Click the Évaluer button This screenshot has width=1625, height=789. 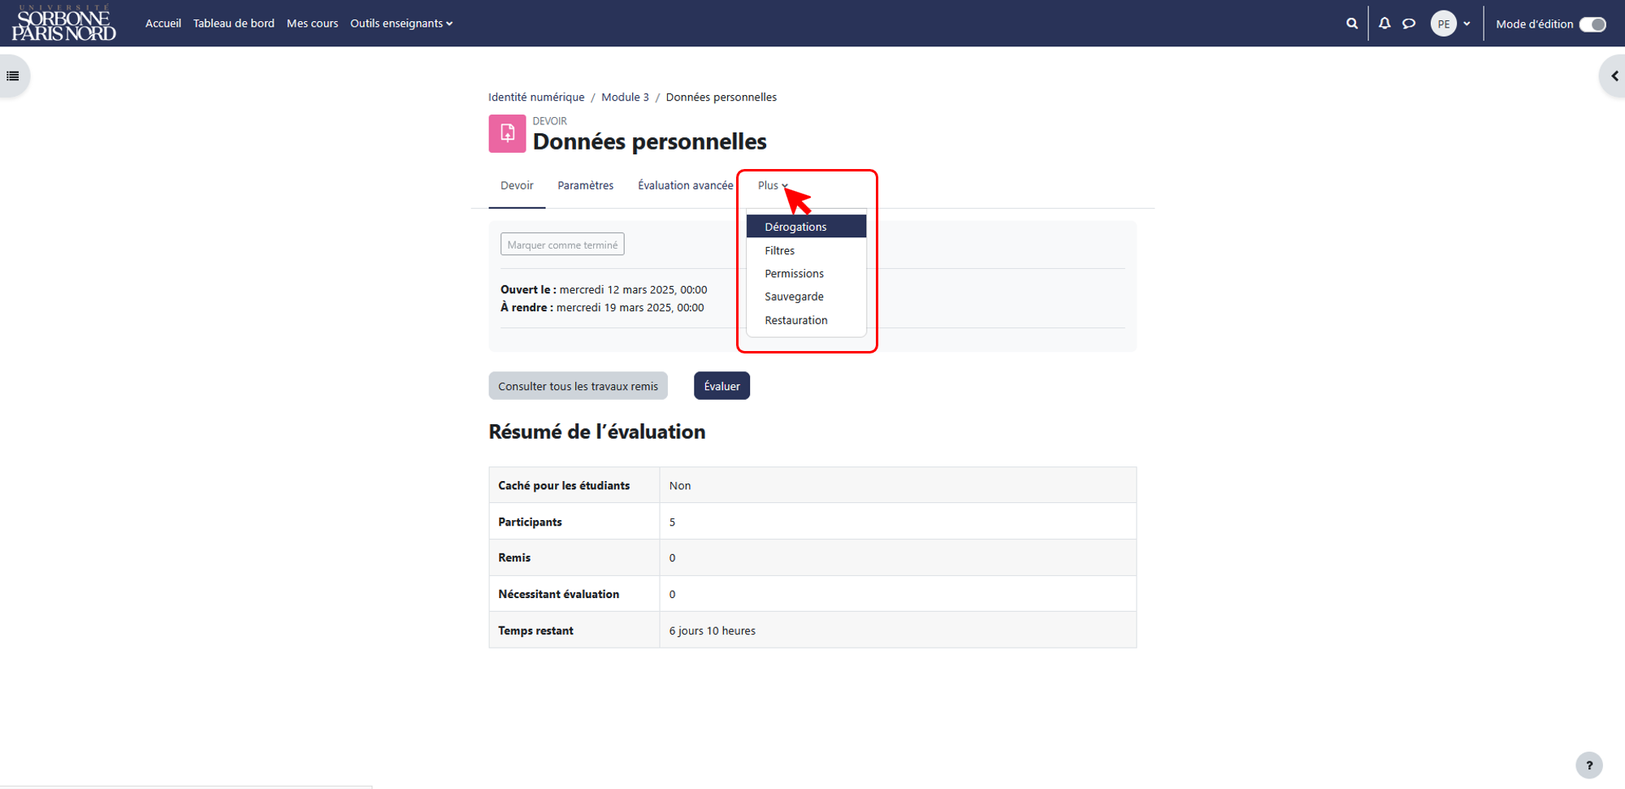(721, 386)
